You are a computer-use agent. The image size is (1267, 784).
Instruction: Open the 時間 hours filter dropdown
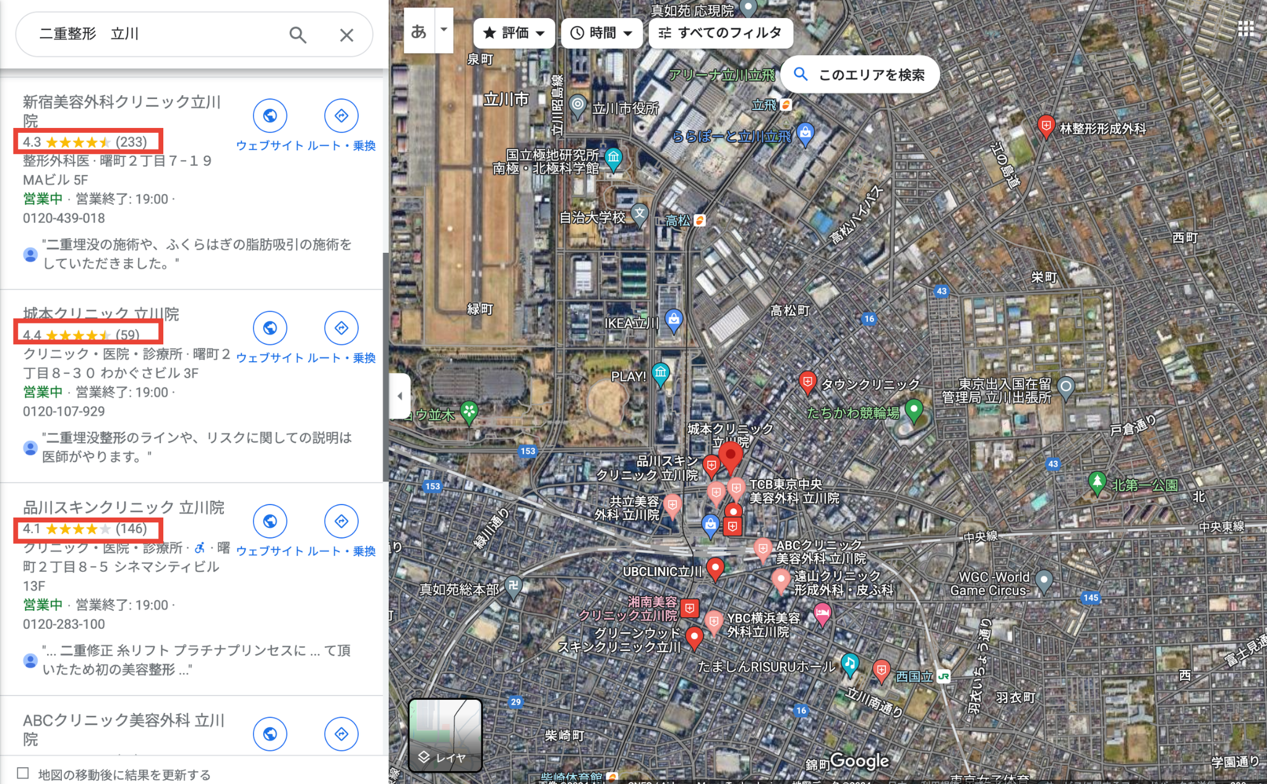(601, 33)
